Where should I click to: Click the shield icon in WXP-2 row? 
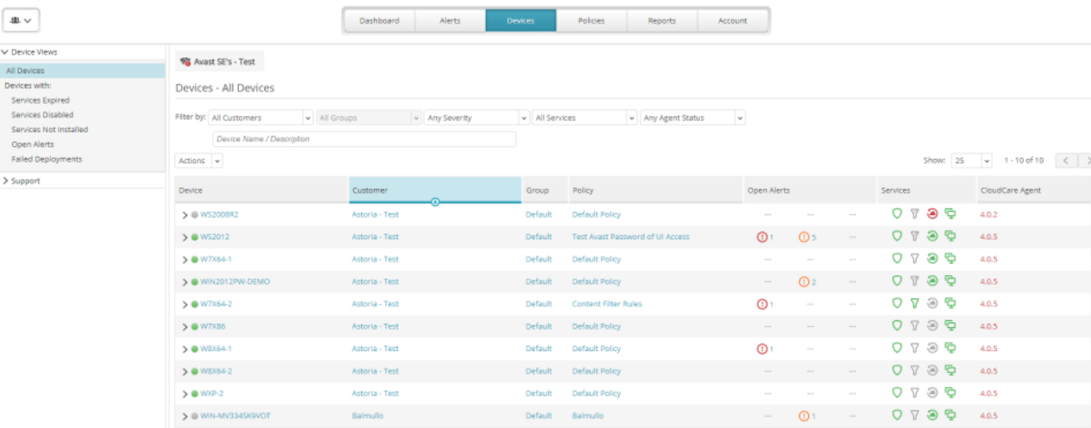click(896, 393)
